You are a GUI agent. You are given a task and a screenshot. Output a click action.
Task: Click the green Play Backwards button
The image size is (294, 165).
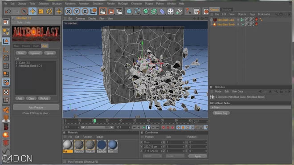(x=143, y=128)
